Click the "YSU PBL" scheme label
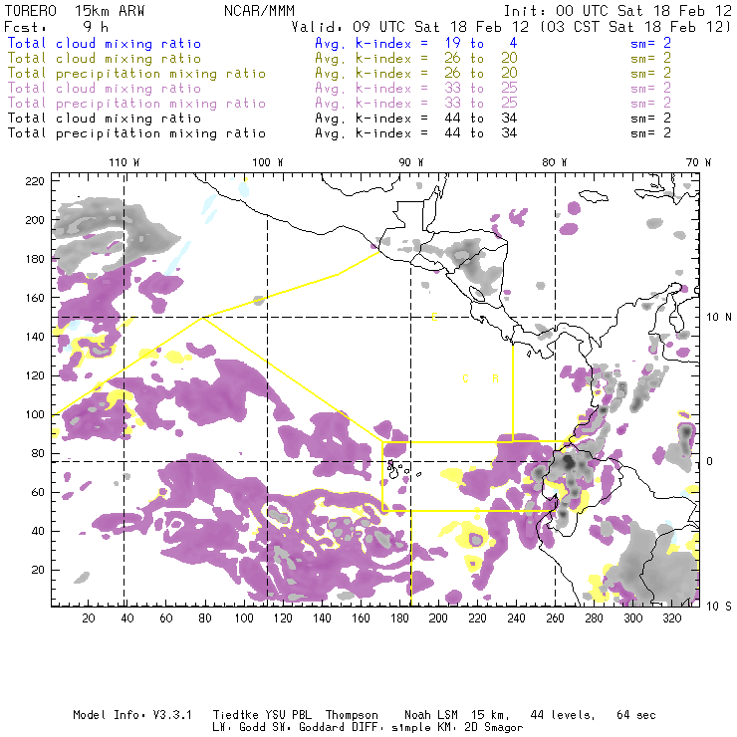The width and height of the screenshot is (737, 737). [x=288, y=715]
